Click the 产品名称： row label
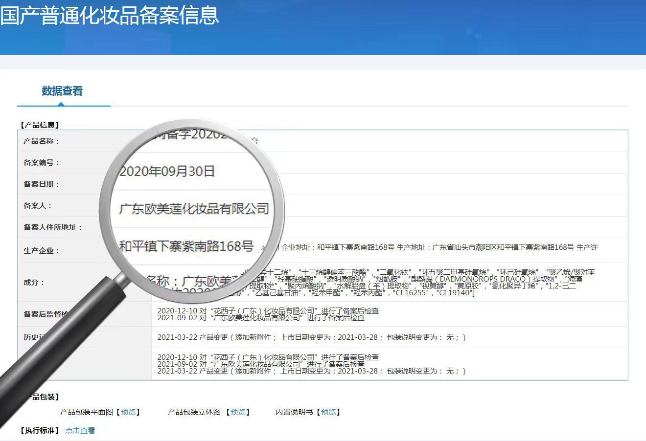This screenshot has height=441, width=646. [42, 141]
